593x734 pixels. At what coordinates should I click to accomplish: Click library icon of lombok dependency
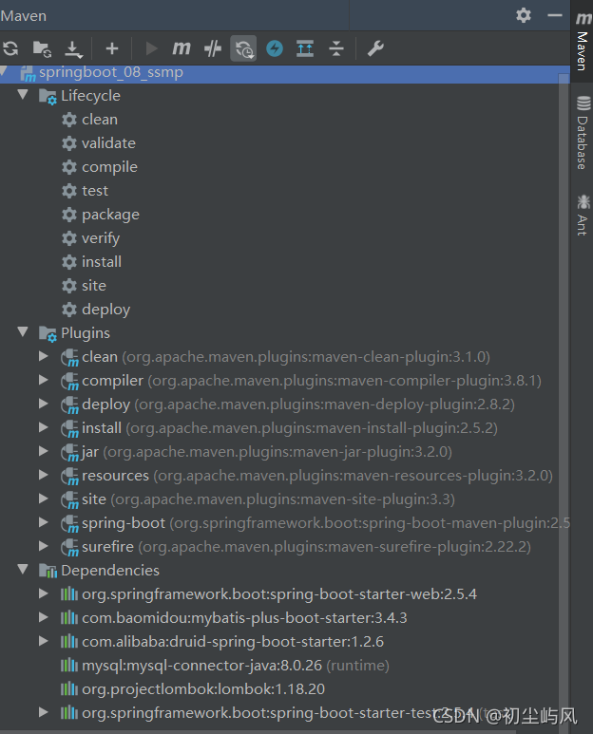[69, 688]
